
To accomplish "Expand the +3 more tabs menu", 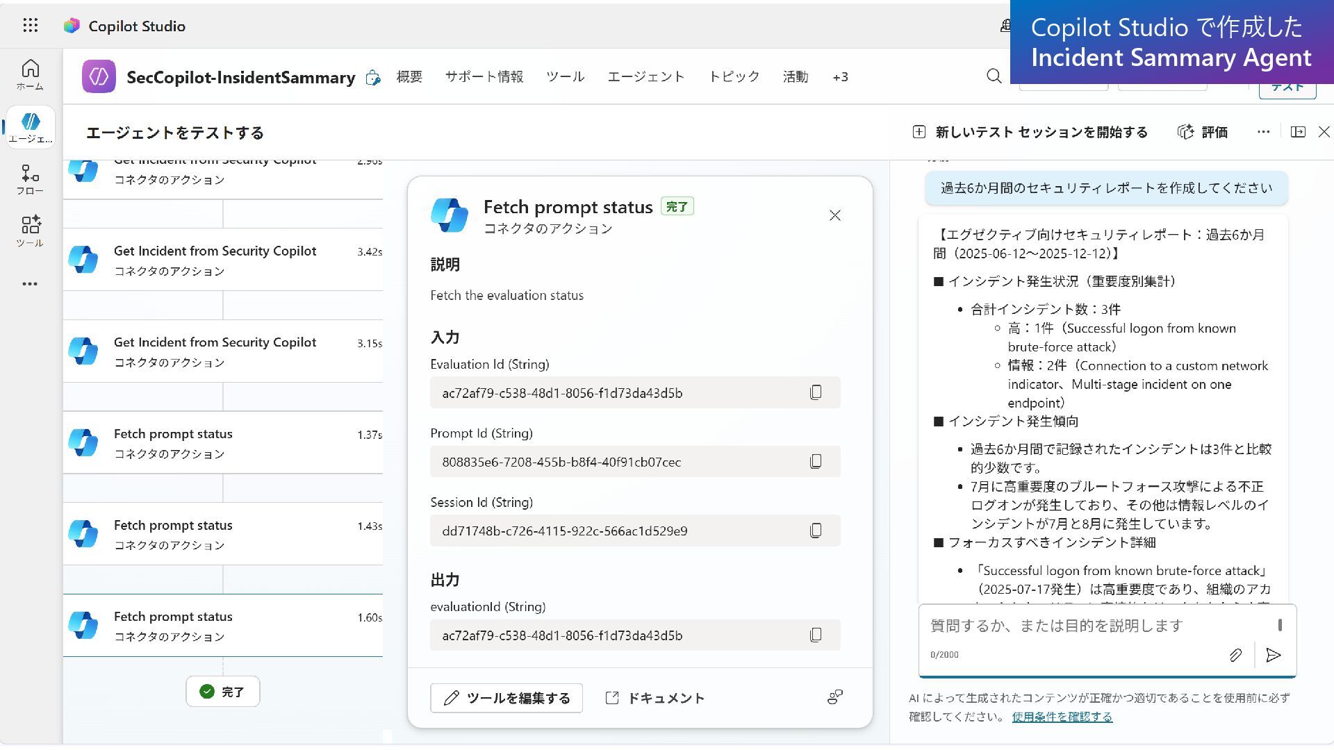I will 840,77.
